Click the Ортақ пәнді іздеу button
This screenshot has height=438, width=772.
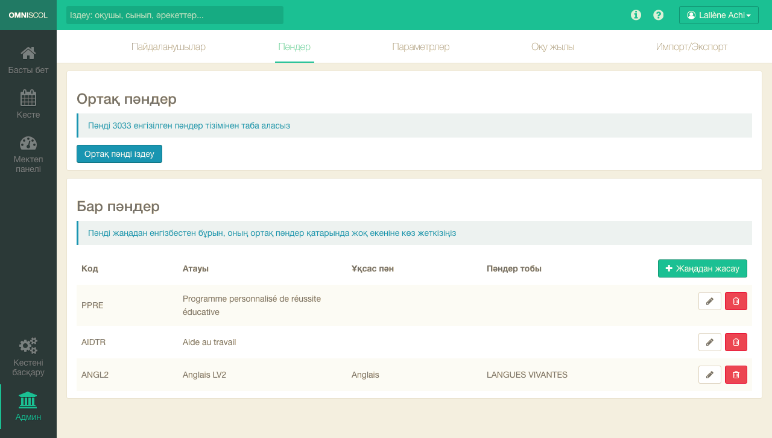[119, 154]
